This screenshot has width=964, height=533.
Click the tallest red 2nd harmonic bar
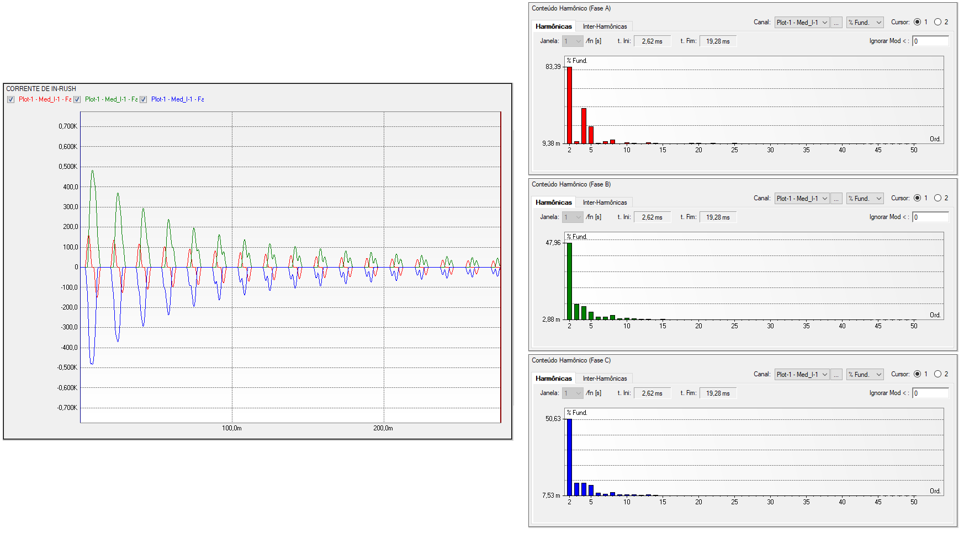tap(569, 105)
